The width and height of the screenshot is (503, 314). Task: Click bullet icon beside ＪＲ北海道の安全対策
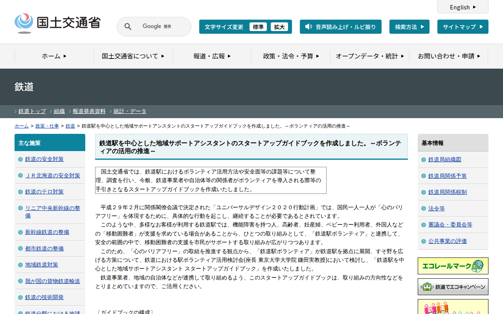20,175
